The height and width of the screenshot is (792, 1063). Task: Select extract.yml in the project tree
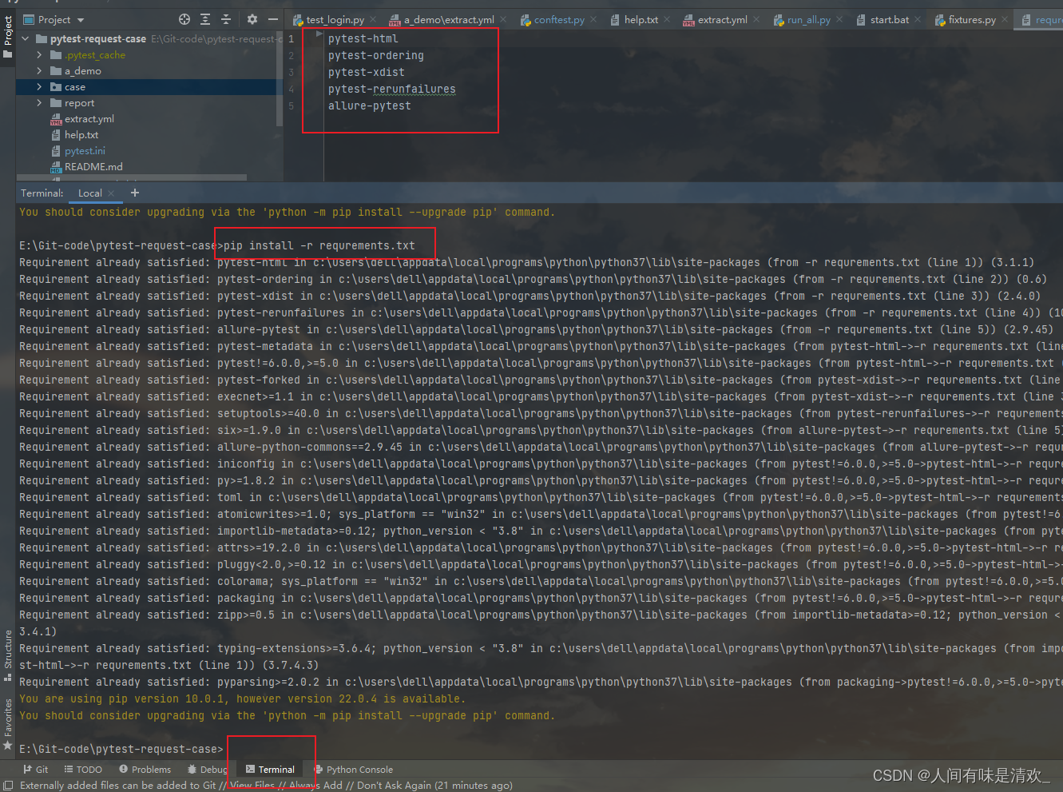tap(89, 119)
